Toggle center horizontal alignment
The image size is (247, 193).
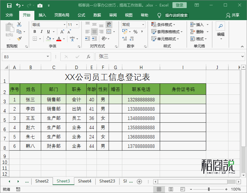pos(94,32)
